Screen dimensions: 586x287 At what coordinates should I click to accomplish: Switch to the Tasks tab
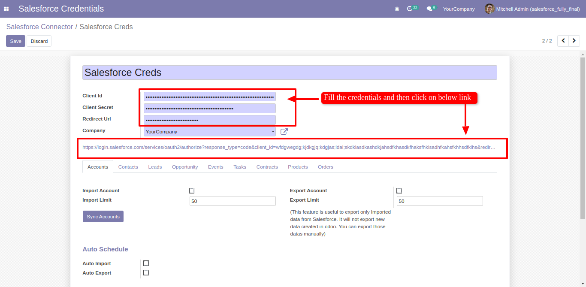(240, 167)
